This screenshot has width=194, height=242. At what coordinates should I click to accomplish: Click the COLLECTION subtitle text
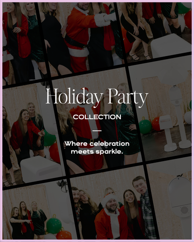[x=97, y=117]
